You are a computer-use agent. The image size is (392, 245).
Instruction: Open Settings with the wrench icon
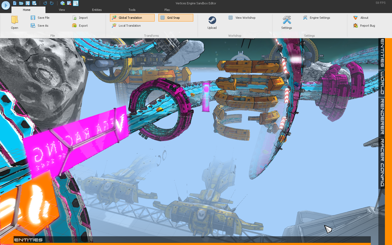point(287,21)
